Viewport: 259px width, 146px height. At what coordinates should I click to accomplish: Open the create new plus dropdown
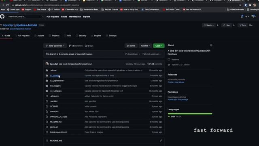(x=247, y=17)
